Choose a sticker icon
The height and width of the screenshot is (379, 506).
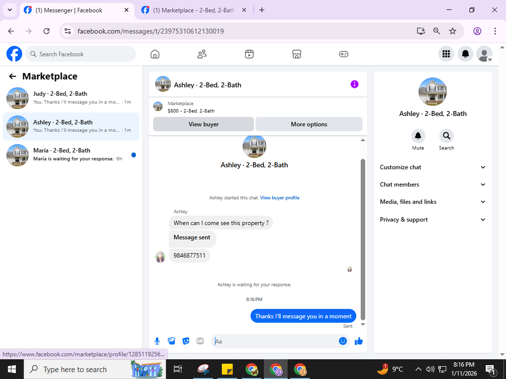186,341
